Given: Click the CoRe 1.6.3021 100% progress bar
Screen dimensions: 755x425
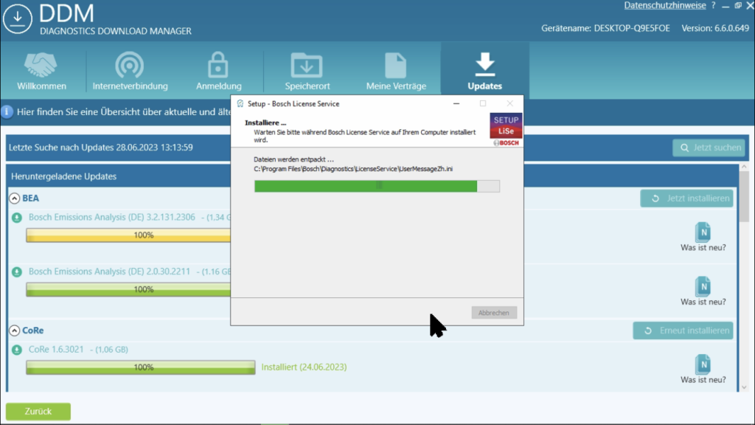Looking at the screenshot, I should click(x=141, y=367).
